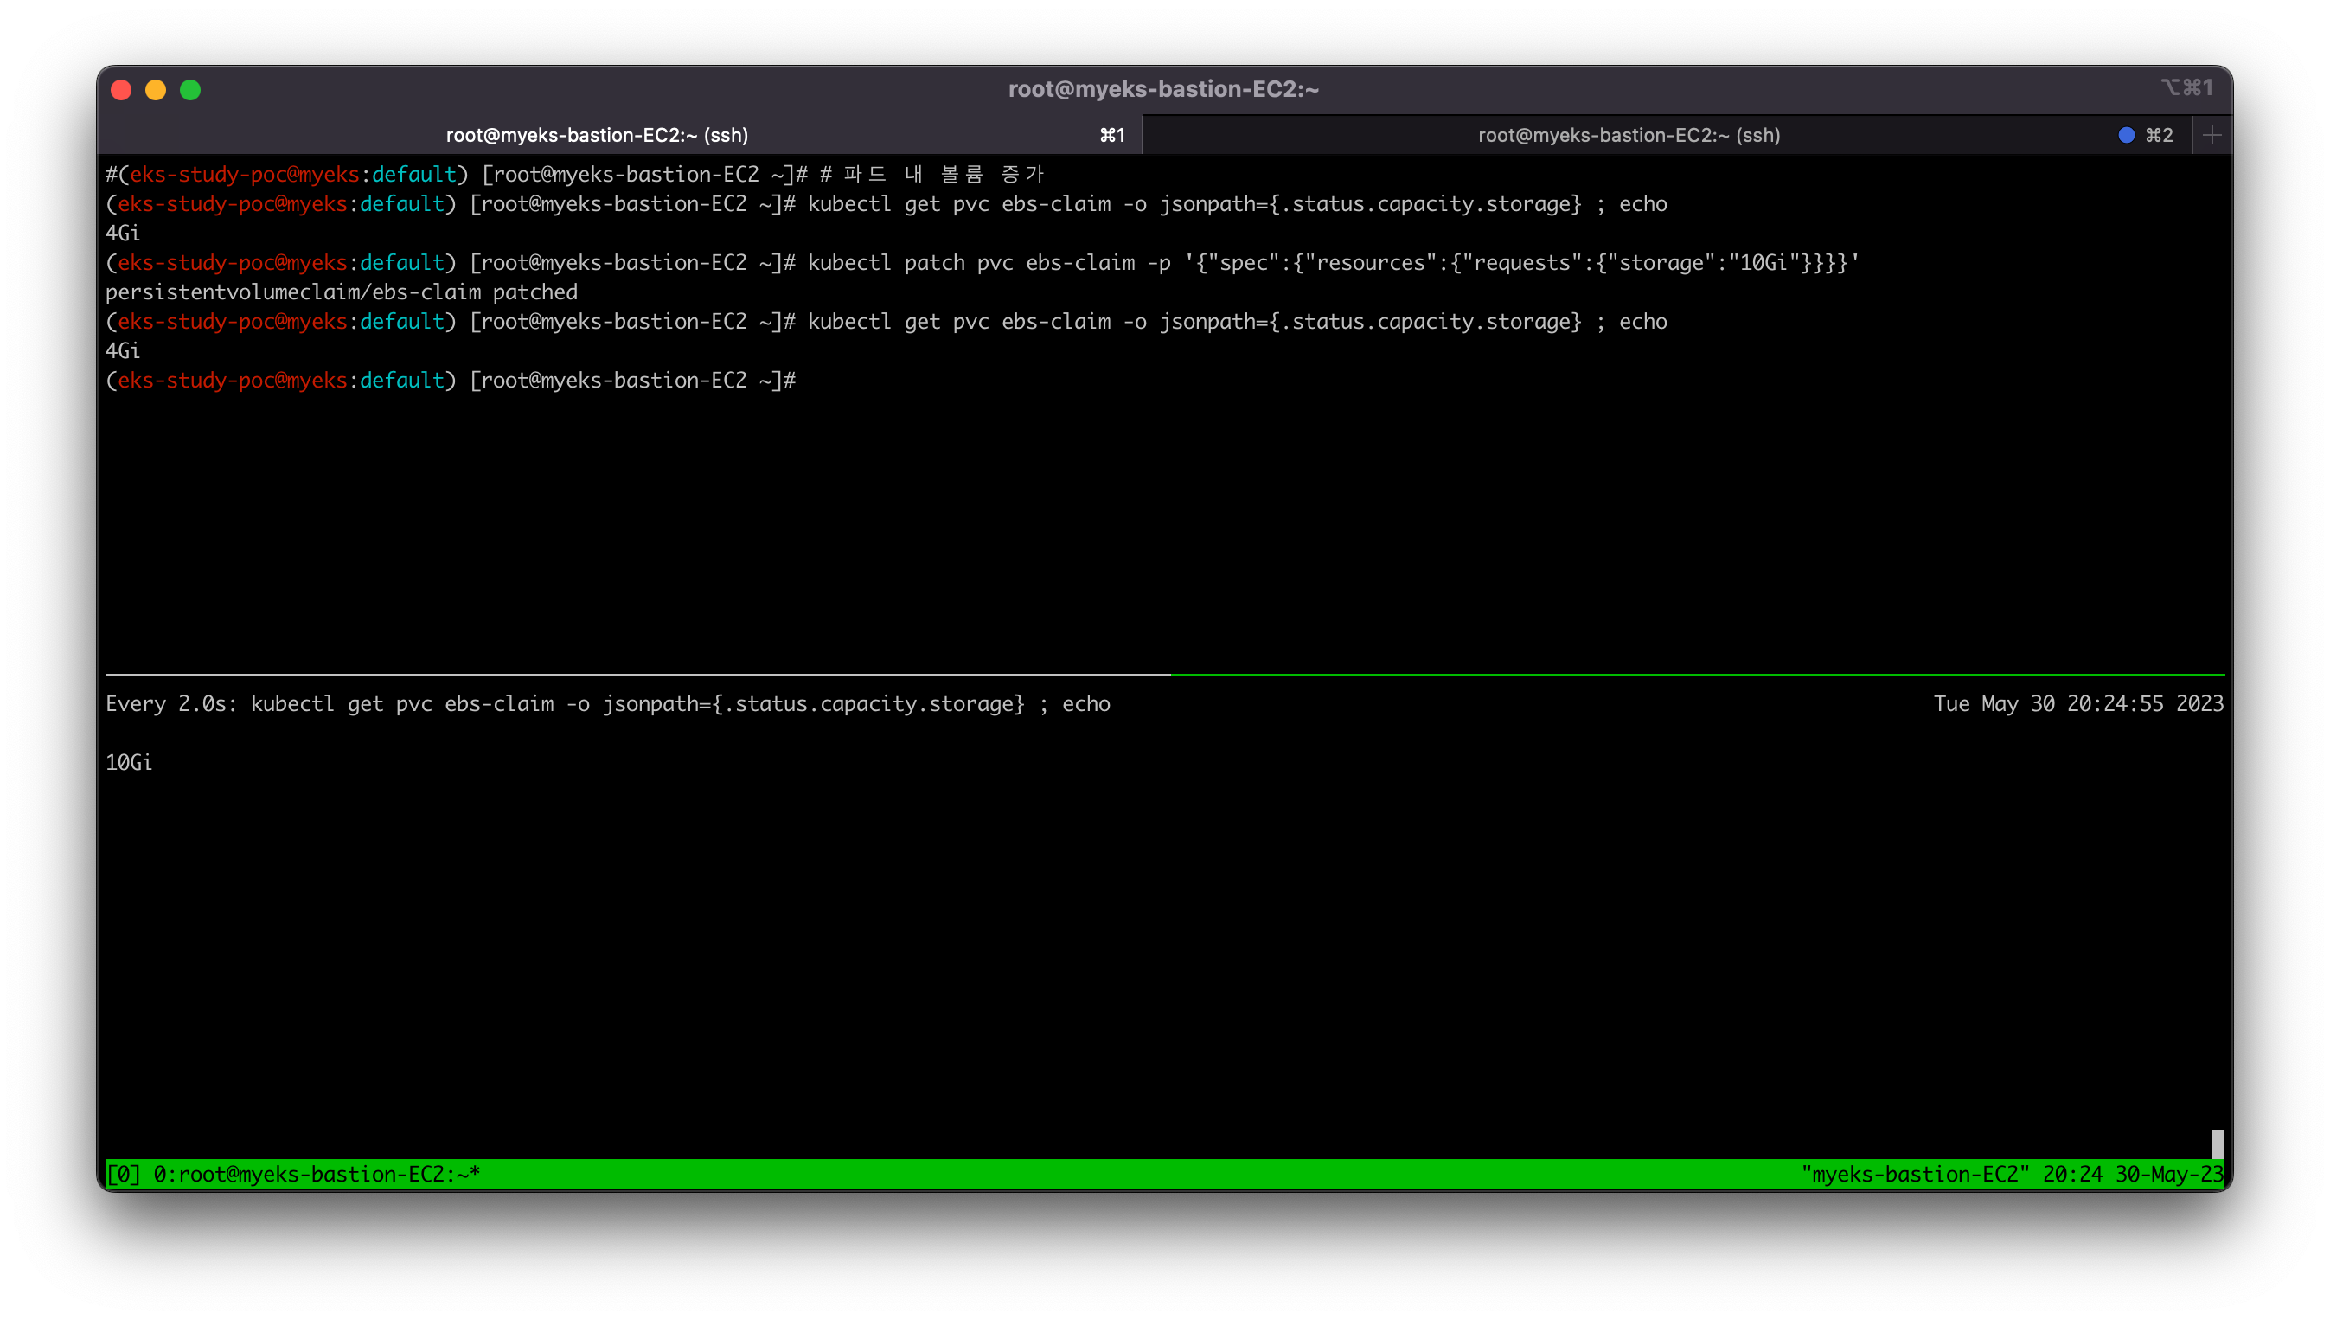Click the persistentvolumeclaim/ebs-claim patched output
2330x1320 pixels.
(x=342, y=292)
